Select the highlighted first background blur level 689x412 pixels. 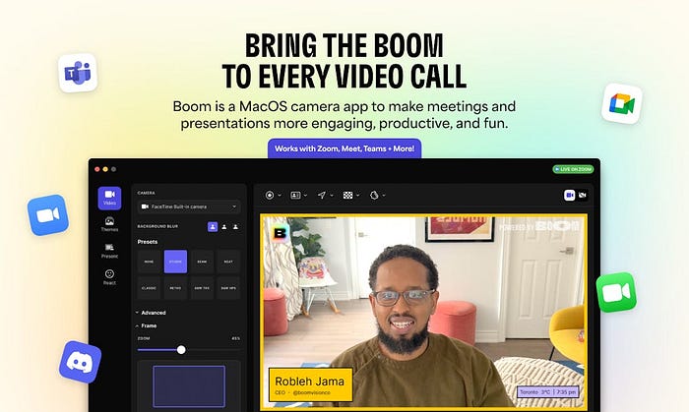(x=213, y=227)
